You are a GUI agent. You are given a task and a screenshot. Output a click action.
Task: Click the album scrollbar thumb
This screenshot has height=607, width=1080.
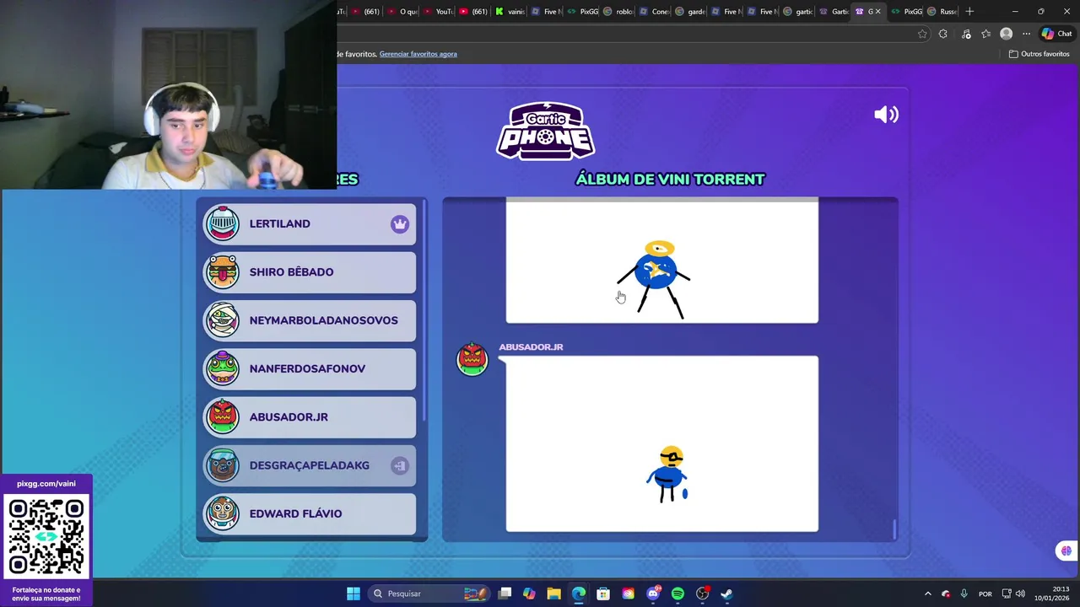pyautogui.click(x=894, y=529)
